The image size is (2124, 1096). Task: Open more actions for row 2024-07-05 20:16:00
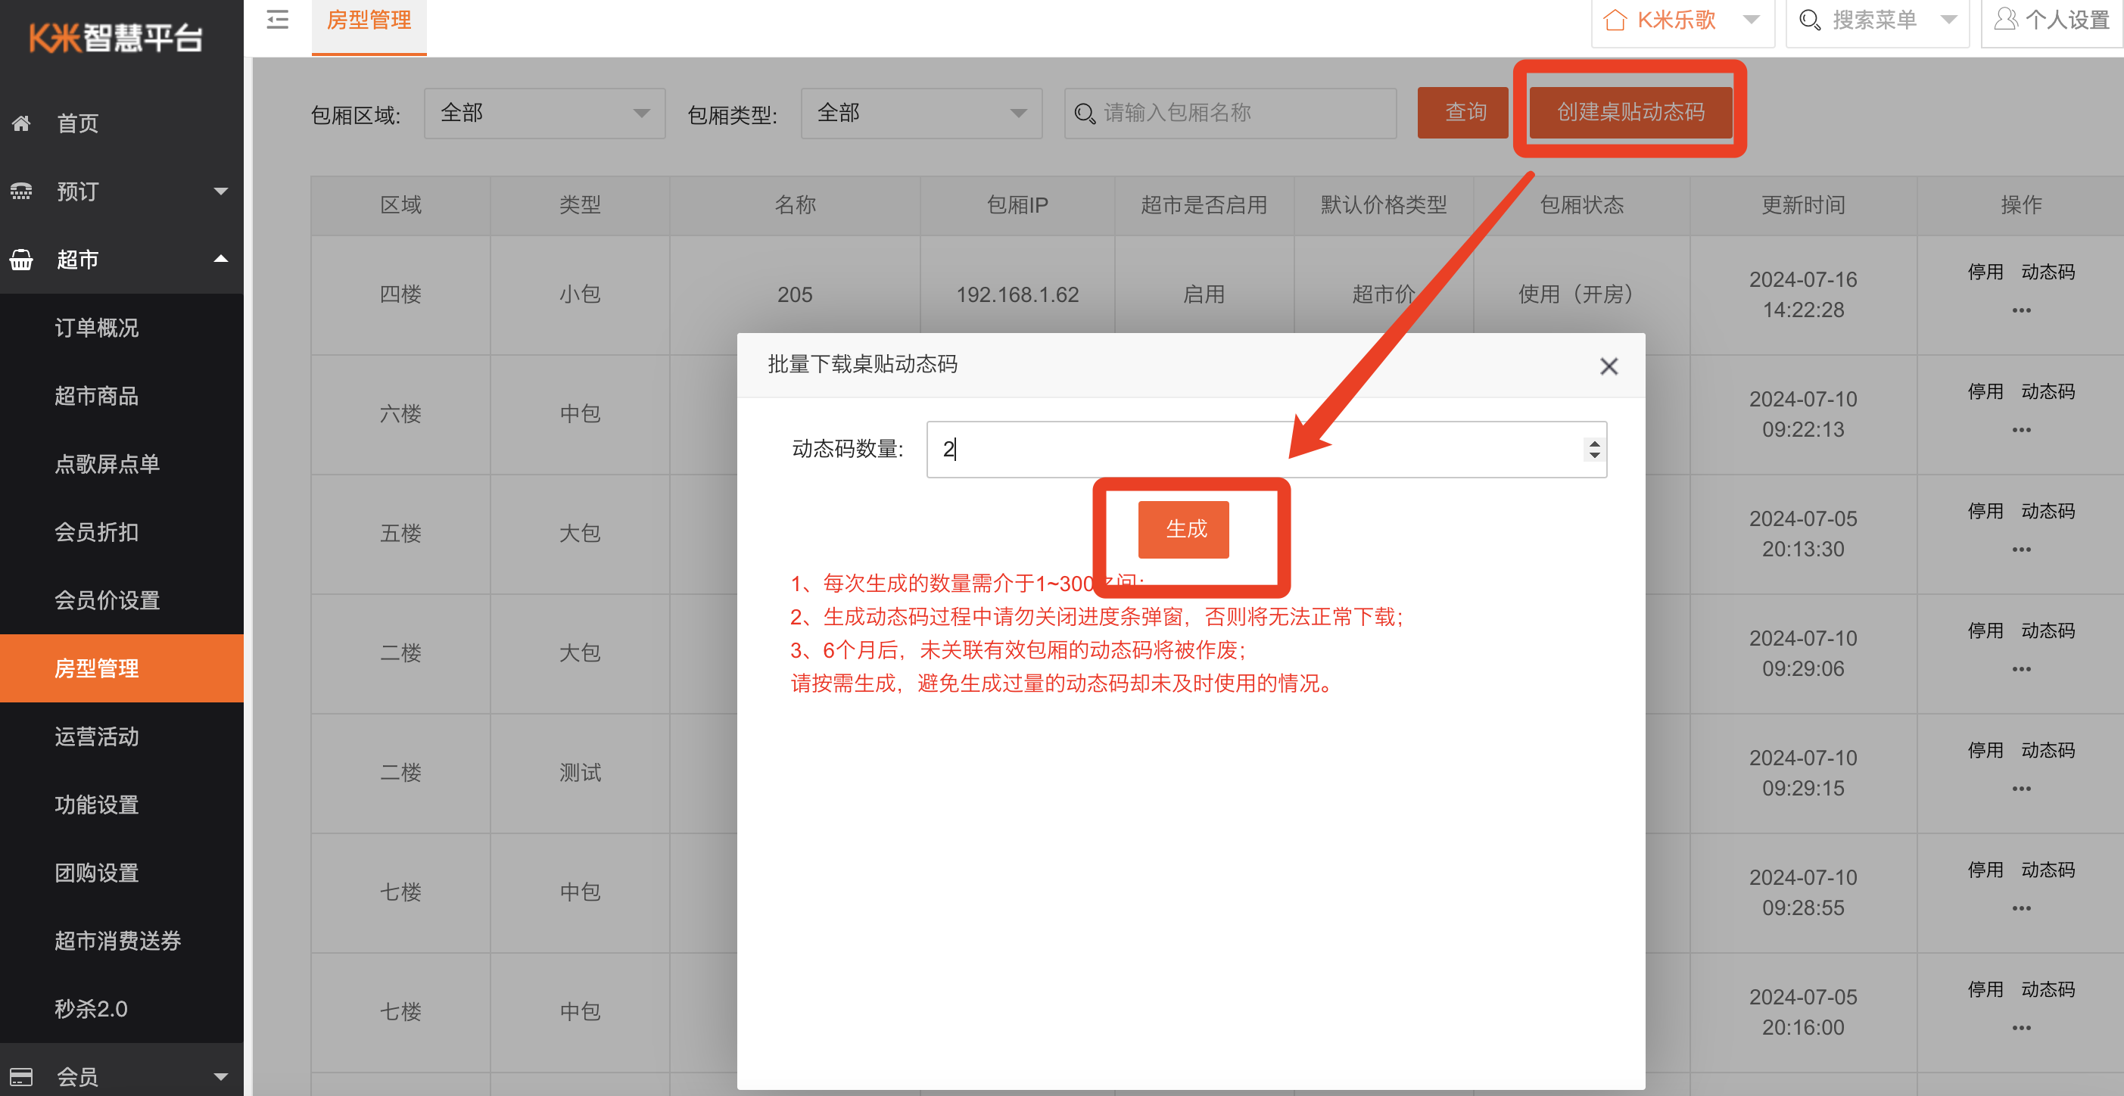point(2021,1029)
